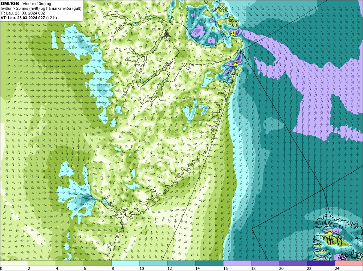Click the 22–24 m/s dark indigo legend swatch
The width and height of the screenshot is (363, 271).
point(321,263)
